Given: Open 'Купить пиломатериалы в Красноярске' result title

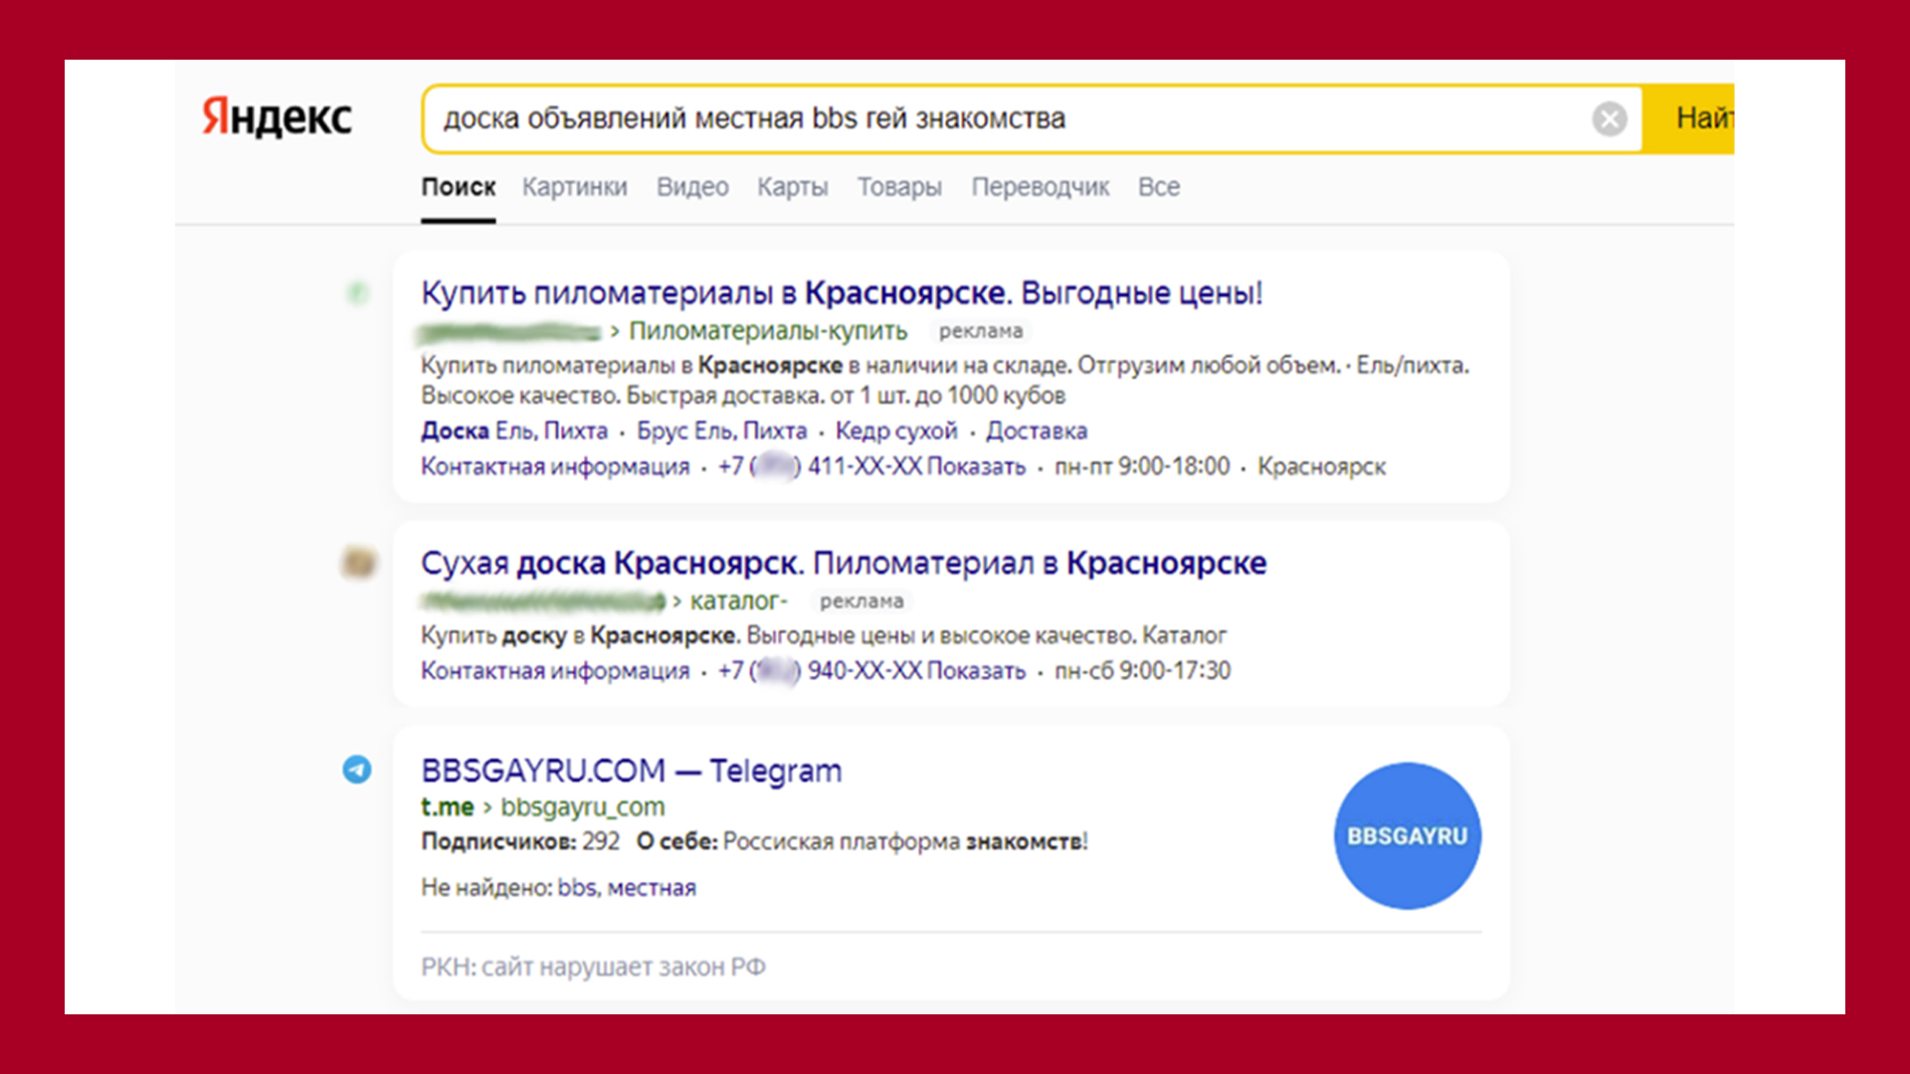Looking at the screenshot, I should coord(842,292).
